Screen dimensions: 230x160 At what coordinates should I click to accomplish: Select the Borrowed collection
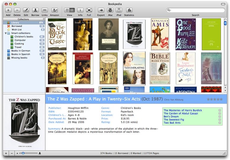pos(17,26)
